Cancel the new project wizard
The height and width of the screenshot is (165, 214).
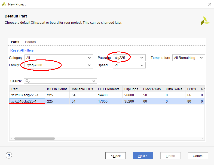point(198,156)
